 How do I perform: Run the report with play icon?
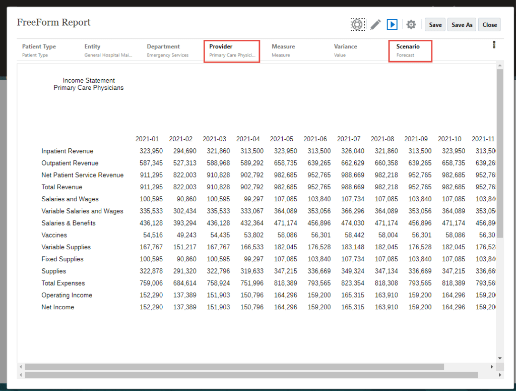[392, 24]
